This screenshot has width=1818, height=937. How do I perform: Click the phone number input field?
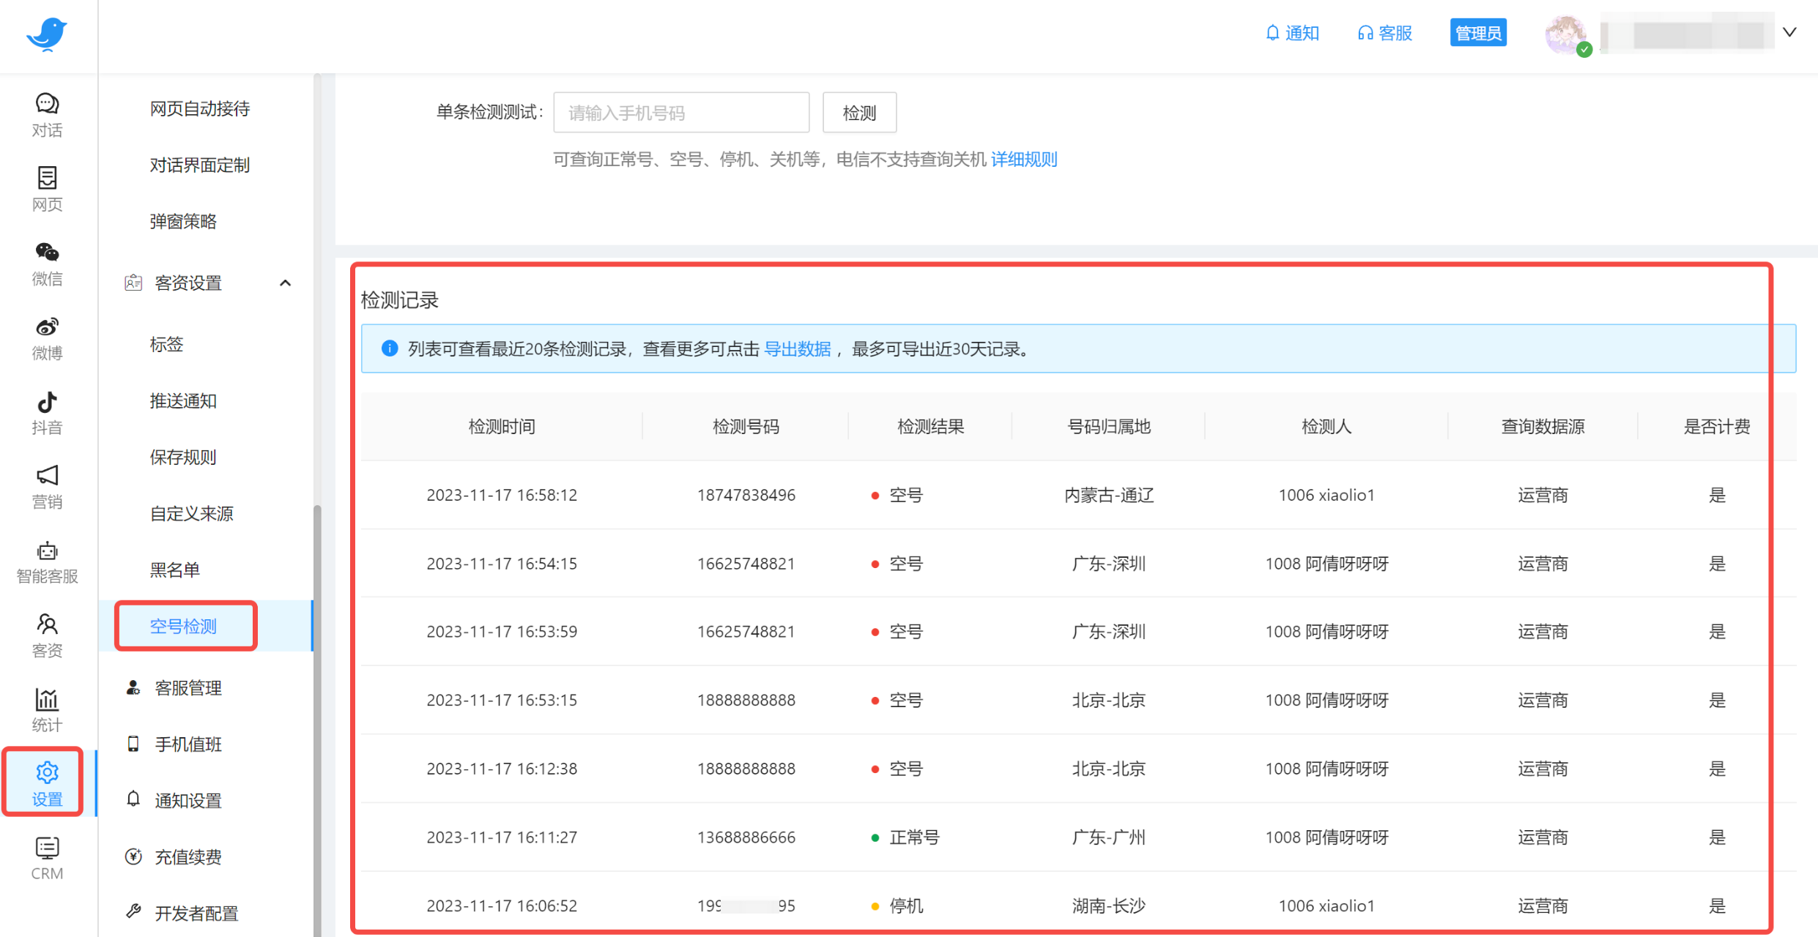coord(680,112)
